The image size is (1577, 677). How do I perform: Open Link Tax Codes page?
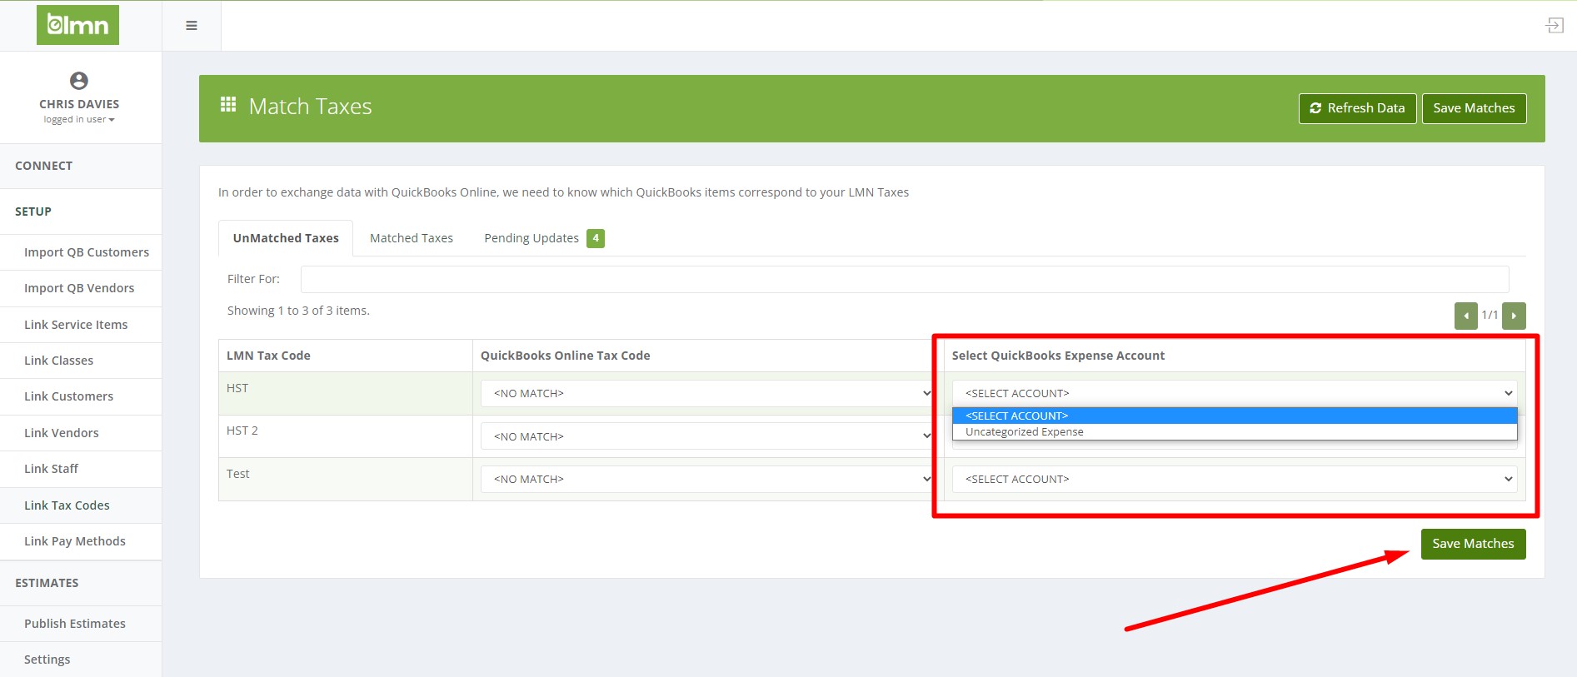pos(81,505)
